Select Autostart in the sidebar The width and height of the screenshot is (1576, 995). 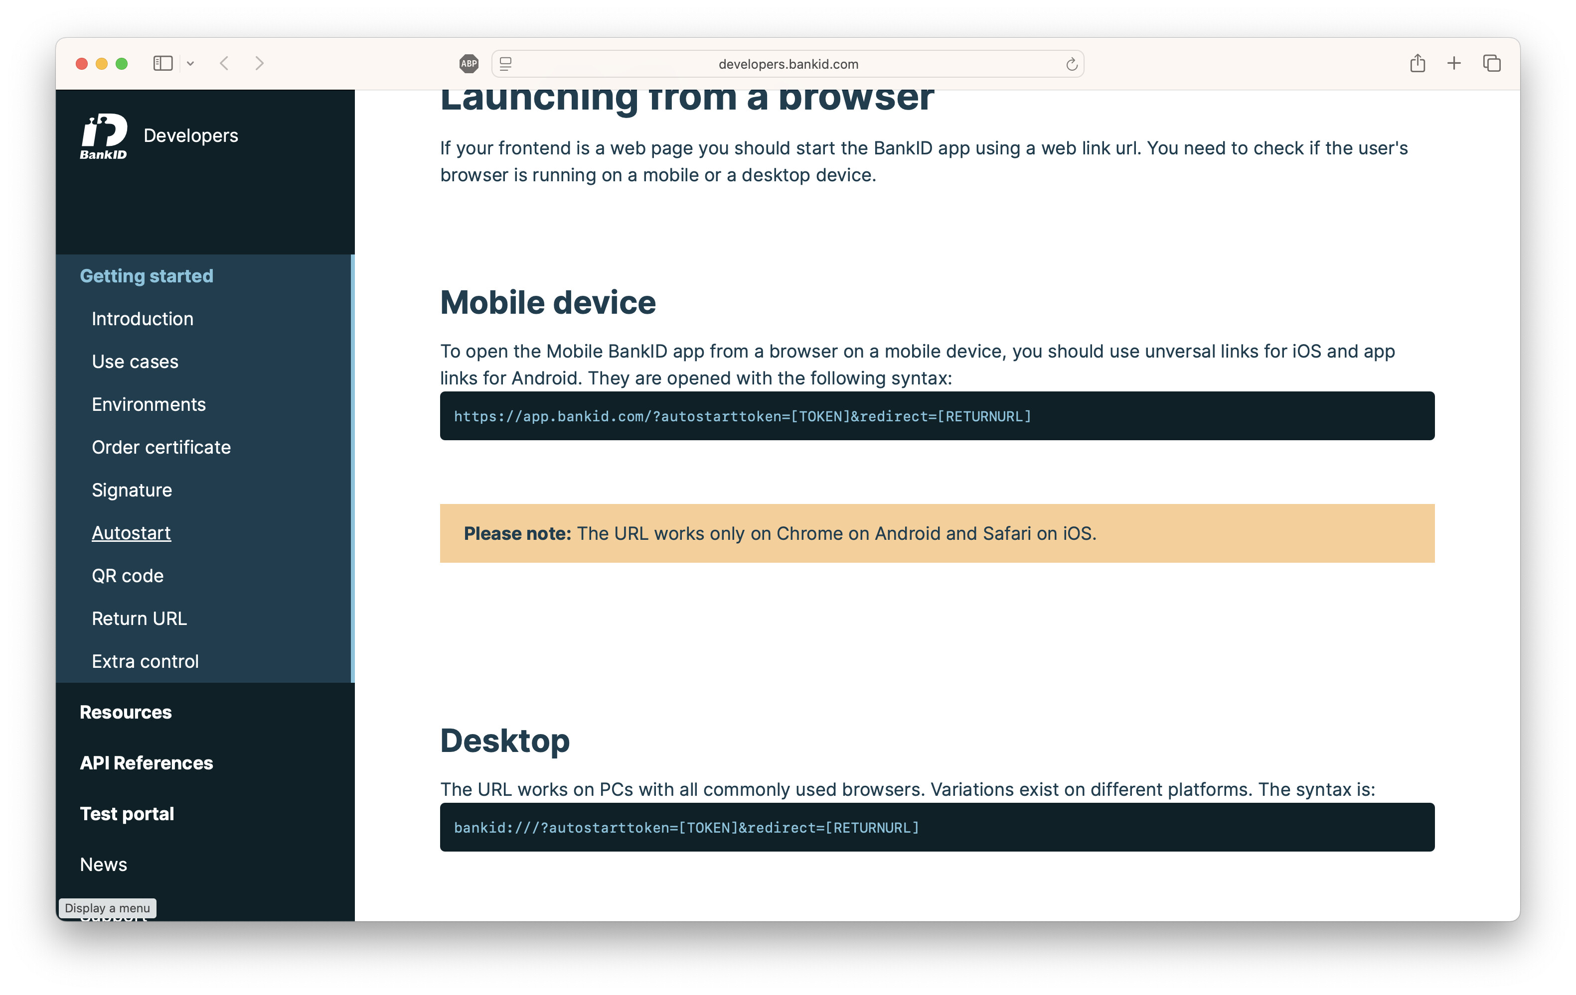tap(131, 533)
